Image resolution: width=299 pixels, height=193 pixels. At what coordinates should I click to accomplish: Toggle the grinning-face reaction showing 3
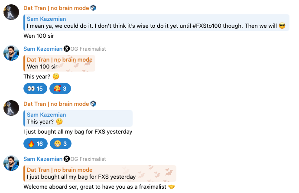click(x=61, y=144)
